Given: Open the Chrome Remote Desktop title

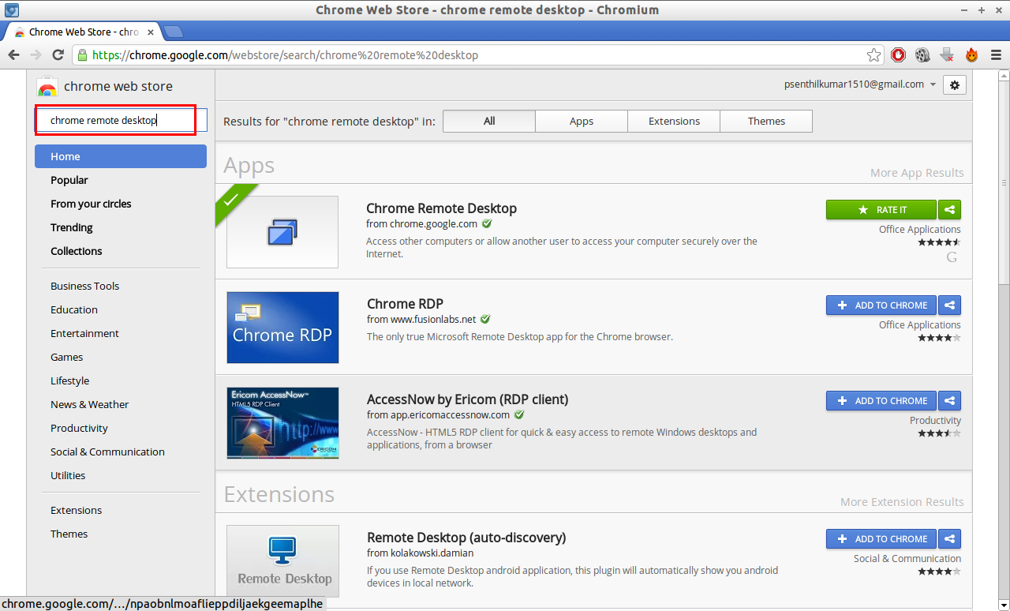Looking at the screenshot, I should coord(441,208).
